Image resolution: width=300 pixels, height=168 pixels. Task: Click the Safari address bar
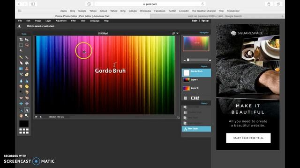pyautogui.click(x=150, y=4)
